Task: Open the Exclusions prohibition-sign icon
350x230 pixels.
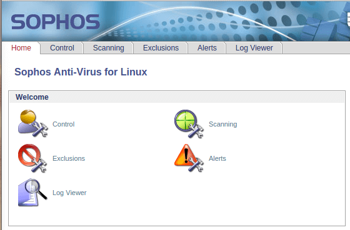Action: tap(32, 158)
